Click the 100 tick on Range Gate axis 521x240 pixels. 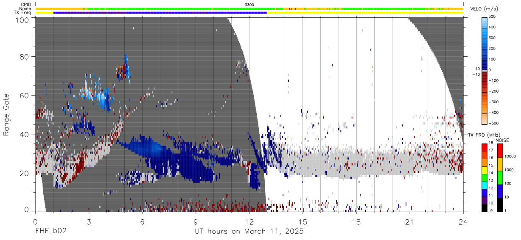point(22,19)
